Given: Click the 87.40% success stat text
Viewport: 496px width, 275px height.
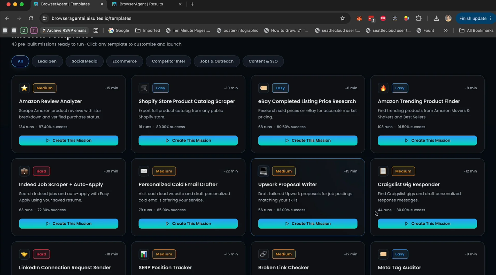Looking at the screenshot, I should click(53, 127).
